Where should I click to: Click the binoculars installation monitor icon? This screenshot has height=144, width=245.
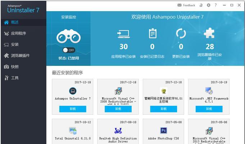point(69,36)
